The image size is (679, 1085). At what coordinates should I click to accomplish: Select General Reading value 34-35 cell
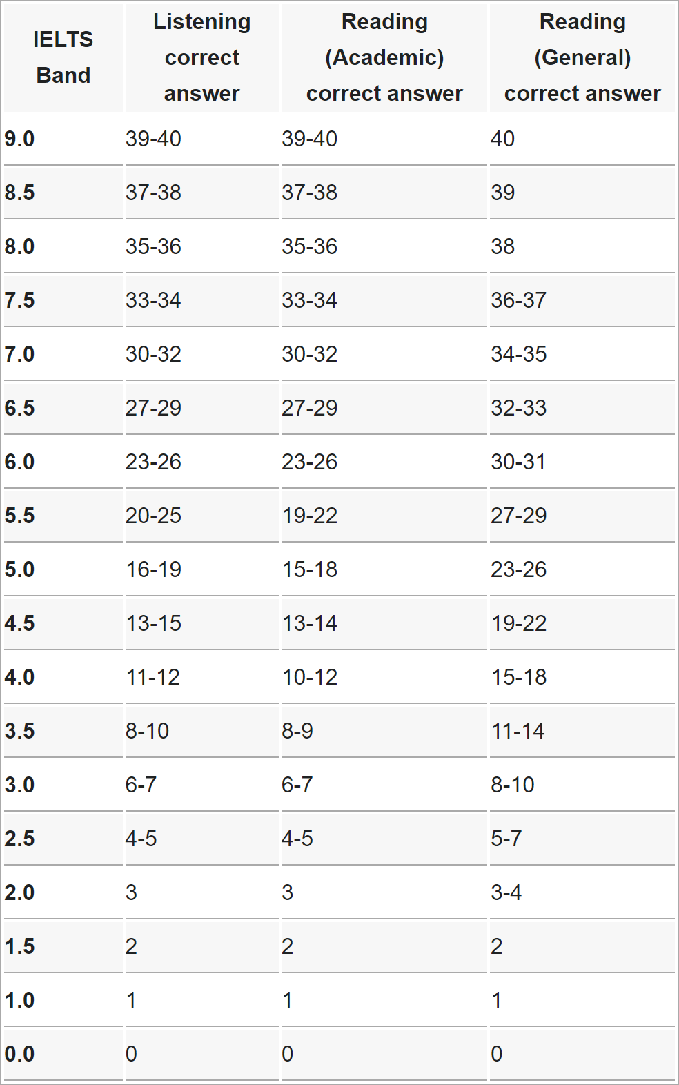coord(518,354)
